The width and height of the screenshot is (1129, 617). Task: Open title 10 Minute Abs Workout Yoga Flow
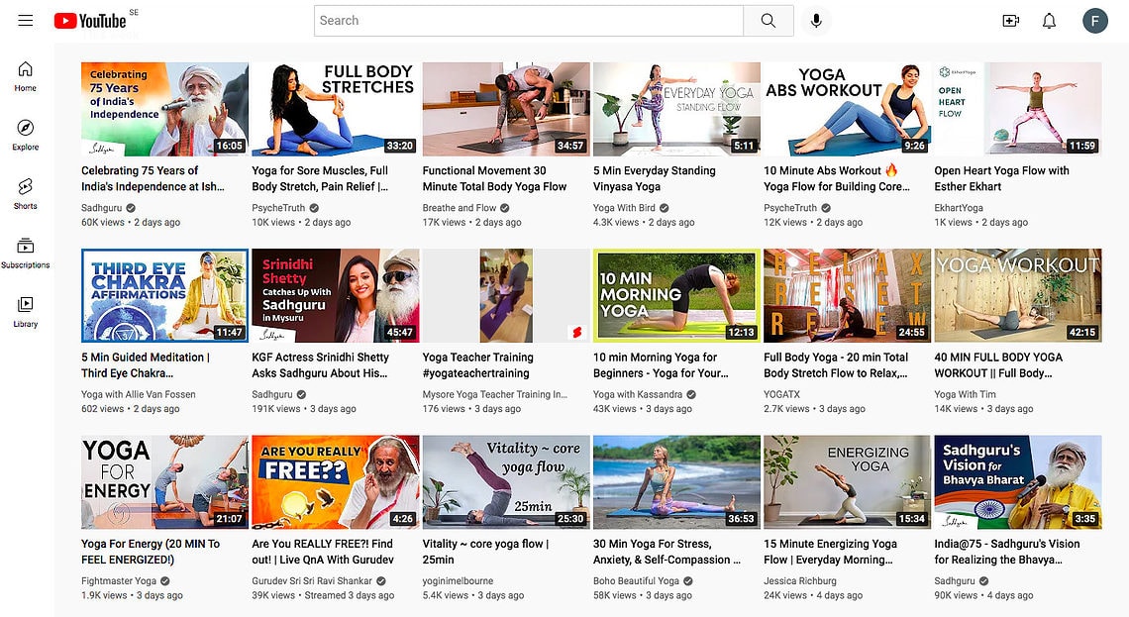(x=837, y=178)
